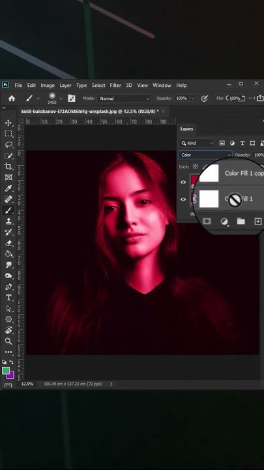Click the Share icon in options bar
Screen dimensions: 264x470
pyautogui.click(x=260, y=98)
